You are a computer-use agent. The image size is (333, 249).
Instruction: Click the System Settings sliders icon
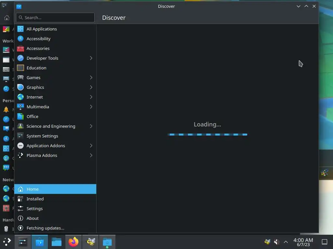pyautogui.click(x=20, y=136)
